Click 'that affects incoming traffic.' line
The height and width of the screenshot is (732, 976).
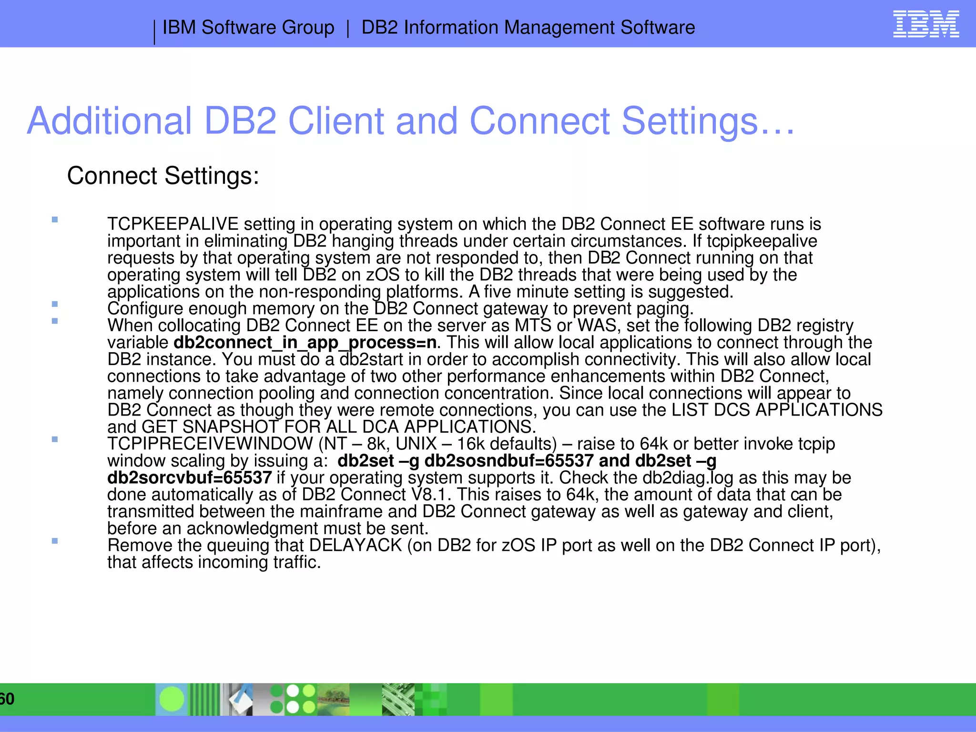pyautogui.click(x=214, y=562)
